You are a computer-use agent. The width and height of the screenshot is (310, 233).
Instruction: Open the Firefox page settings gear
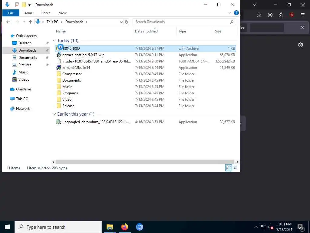click(301, 45)
